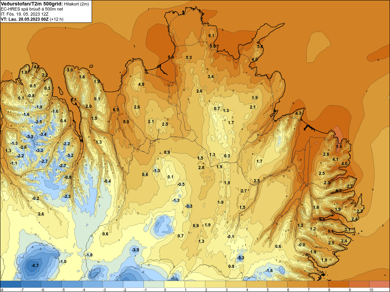
Task: Click the temperature value -2.3
Action: 67,196
